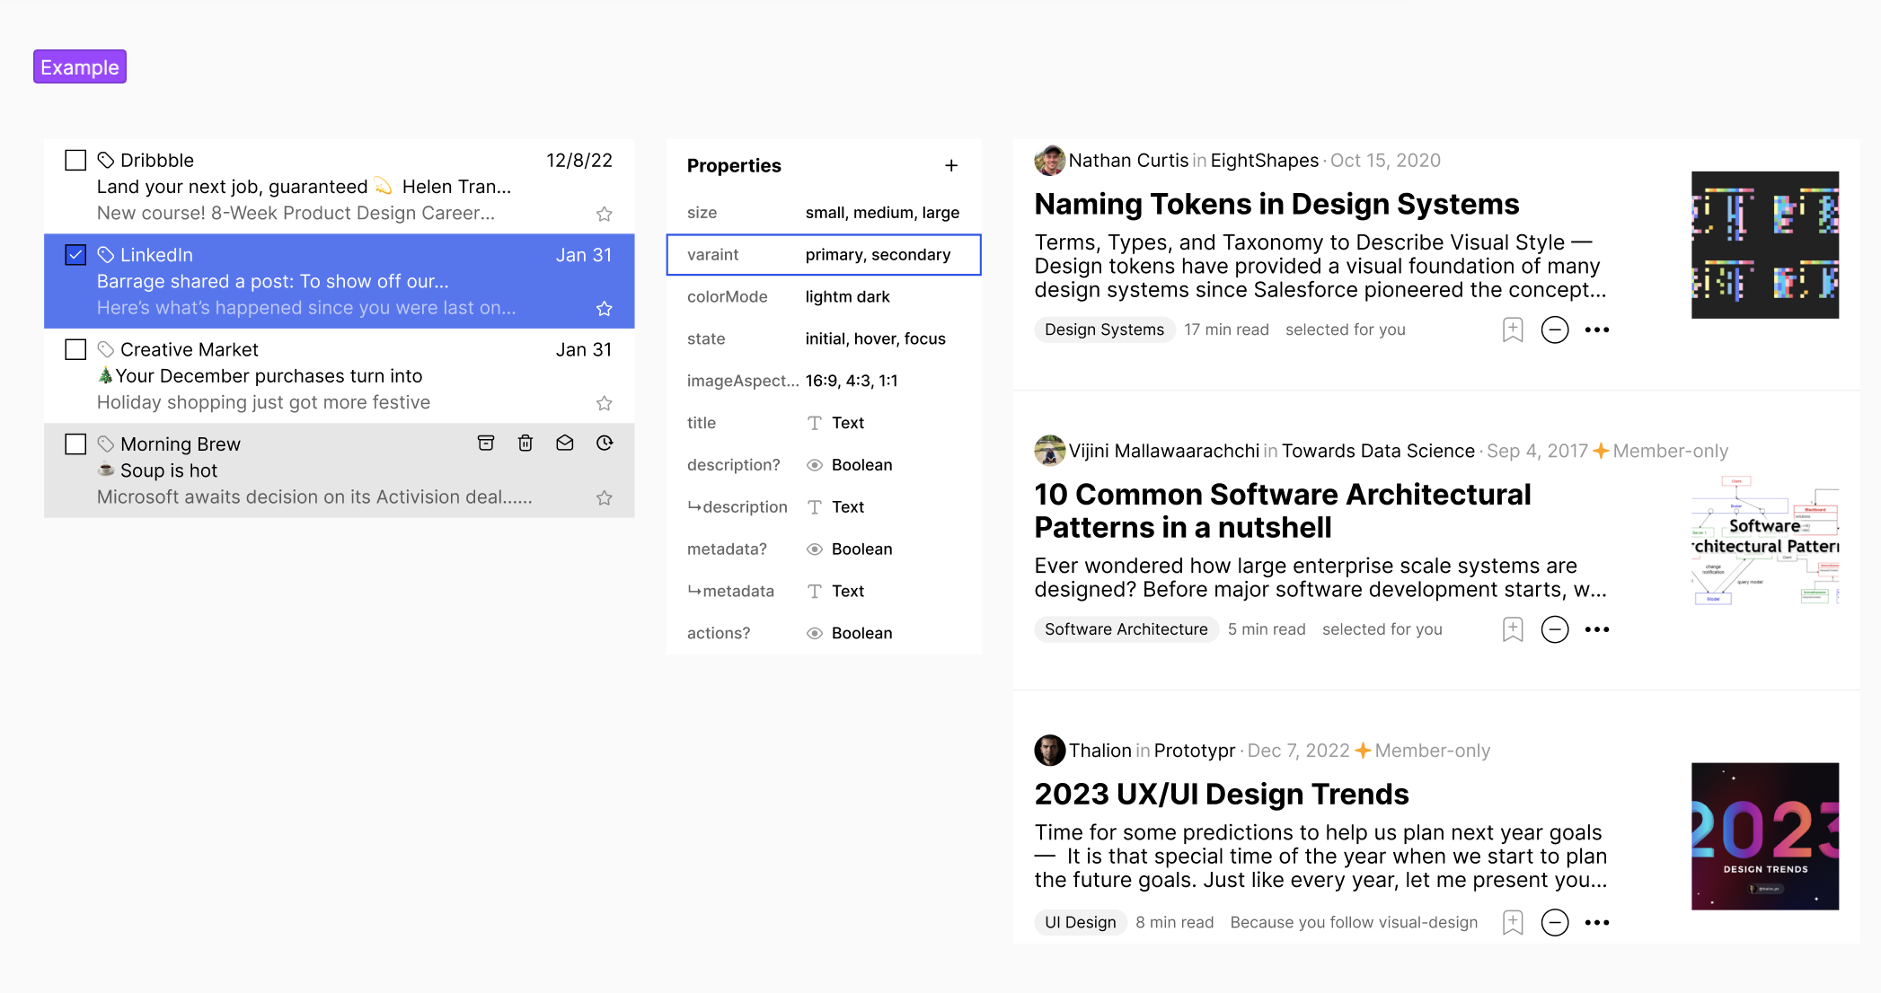
Task: Open Nathan Curtis author link
Action: pos(1128,161)
